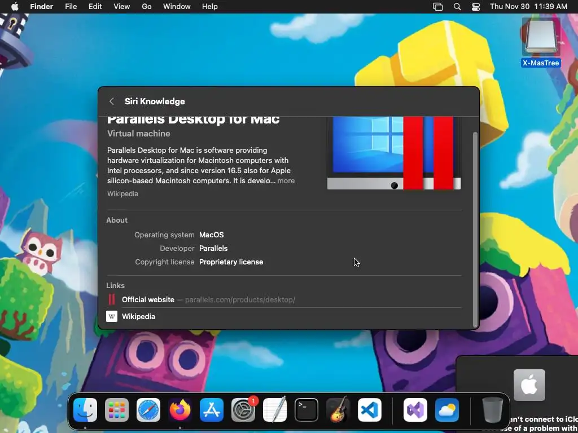Open TextEdit from the Dock

pyautogui.click(x=275, y=409)
